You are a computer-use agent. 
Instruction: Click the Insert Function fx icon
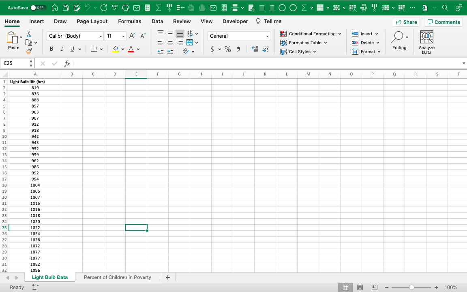[67, 63]
